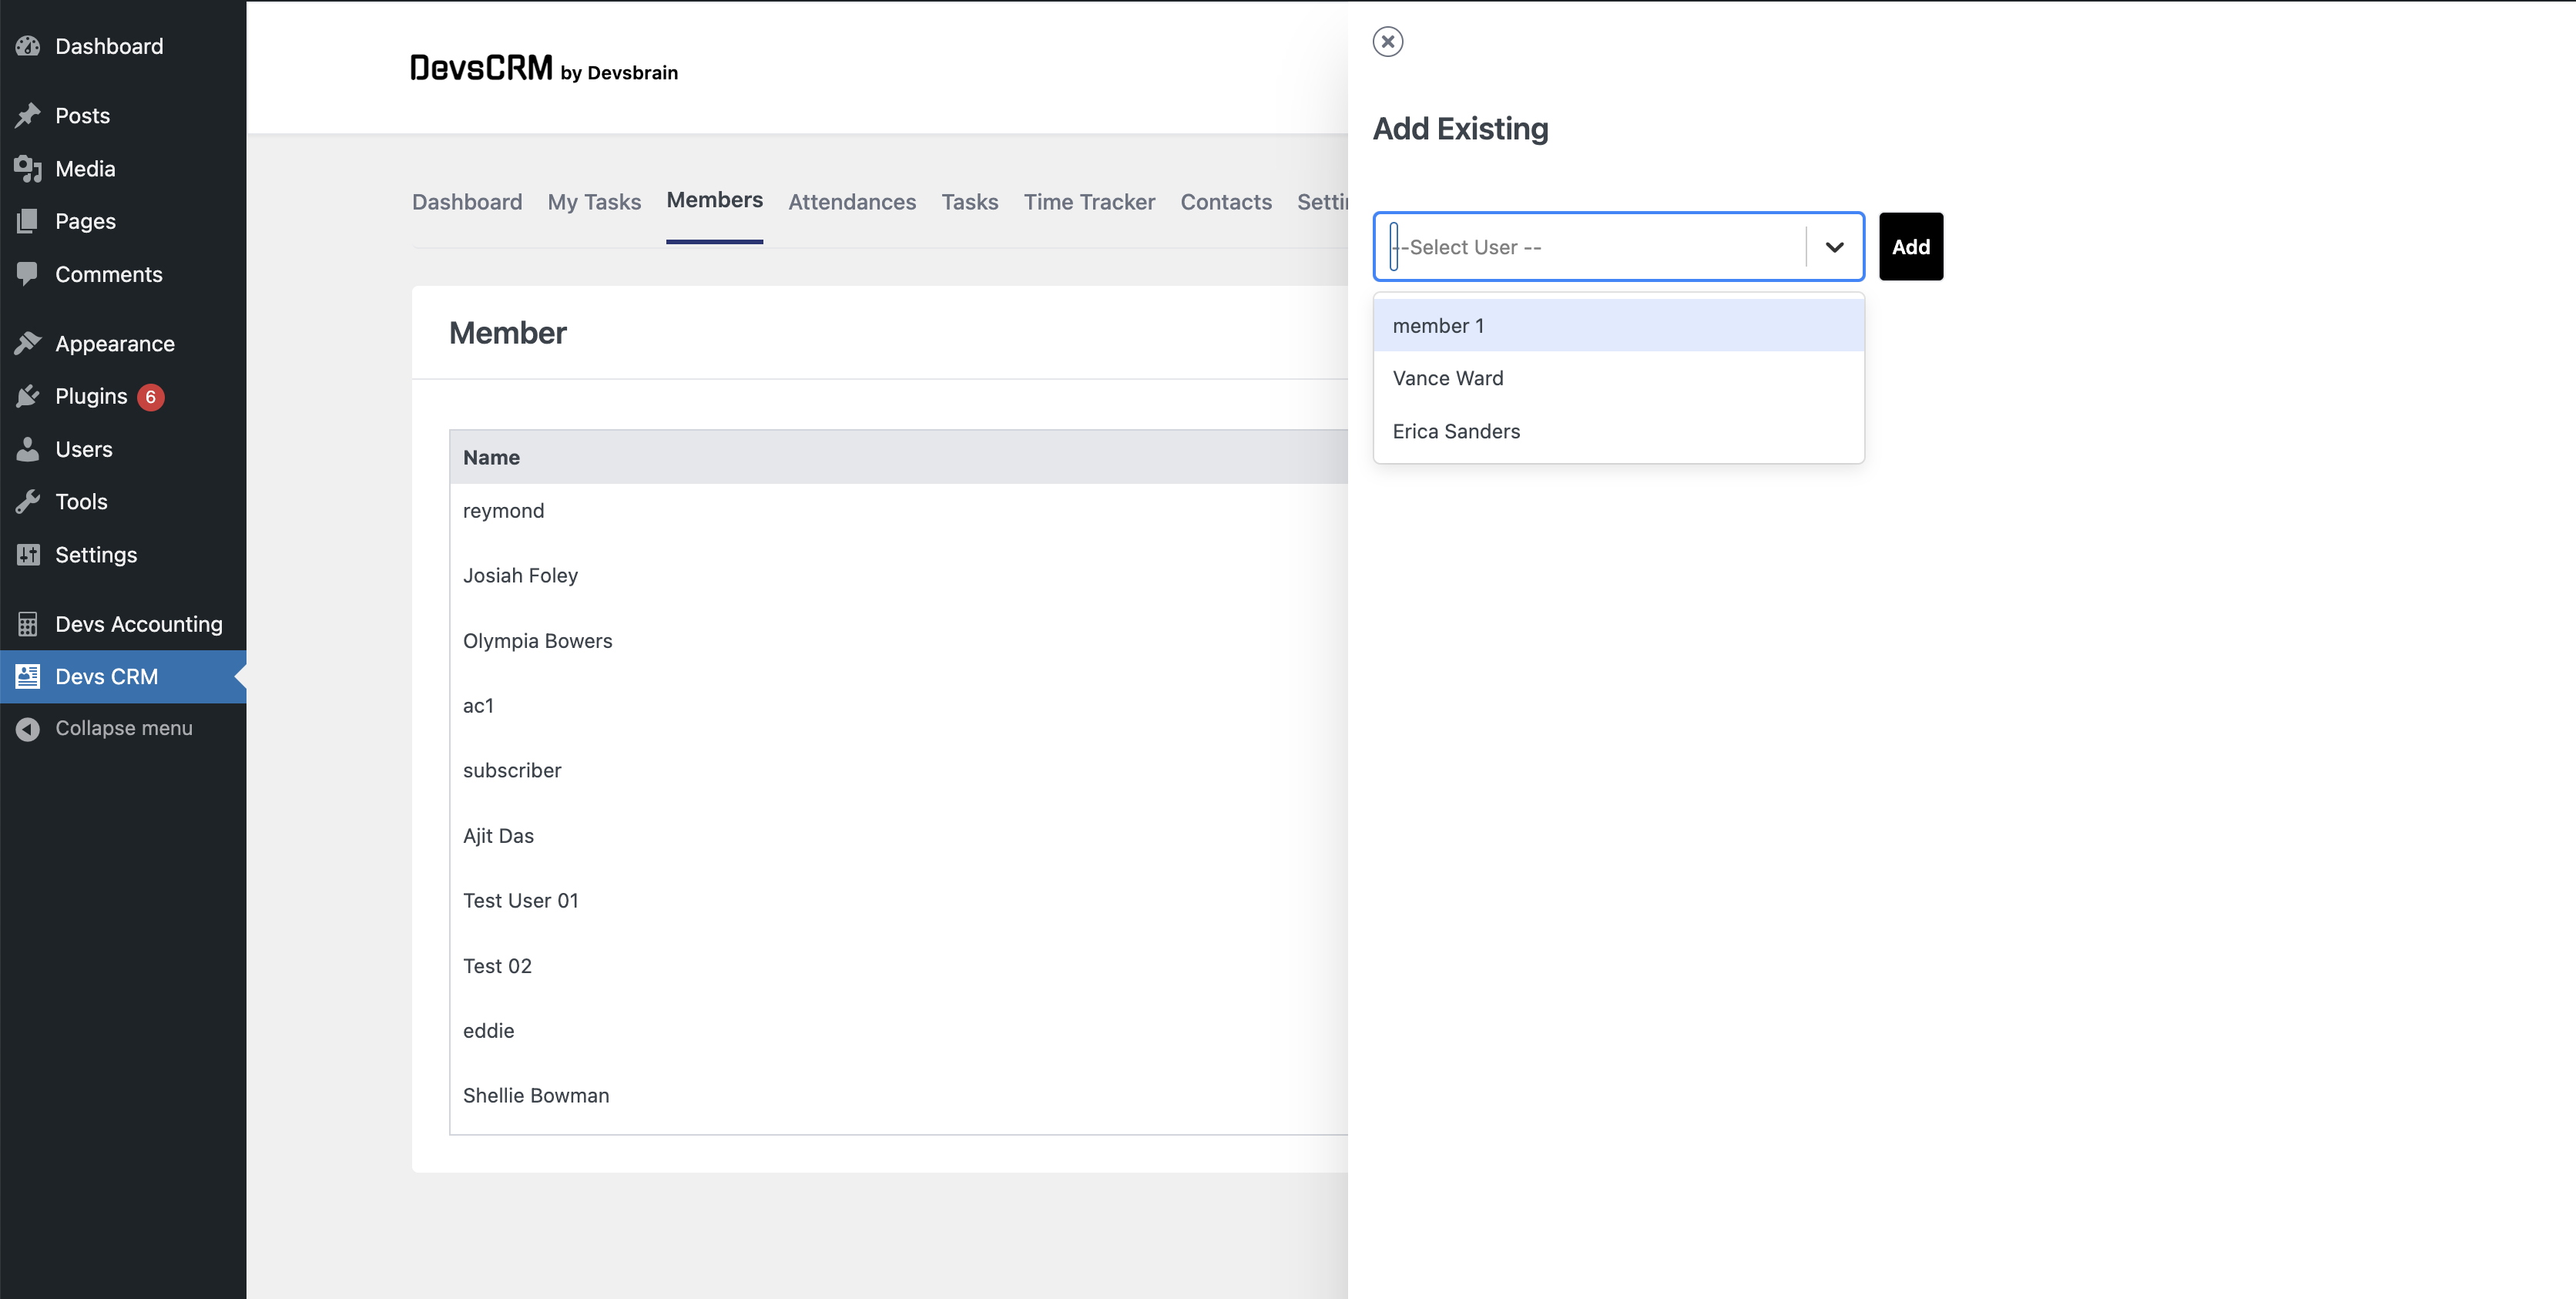2576x1299 pixels.
Task: Click the Collapse menu arrow icon
Action: tap(28, 729)
